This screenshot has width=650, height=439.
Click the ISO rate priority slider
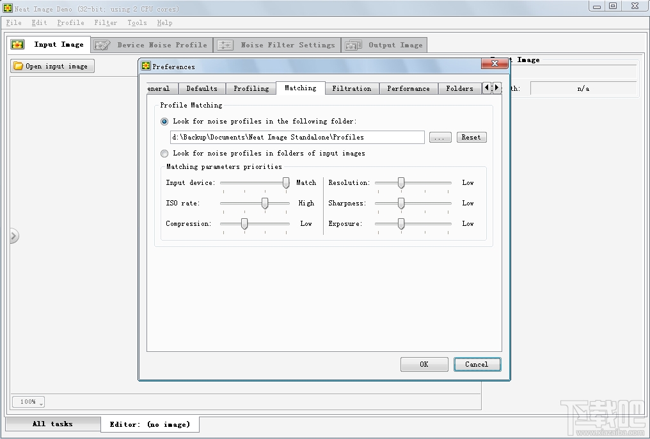[x=255, y=203]
